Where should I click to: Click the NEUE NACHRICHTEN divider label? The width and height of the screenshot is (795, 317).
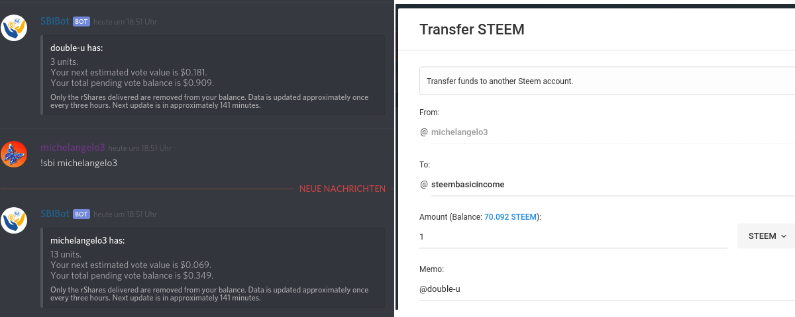(x=342, y=189)
